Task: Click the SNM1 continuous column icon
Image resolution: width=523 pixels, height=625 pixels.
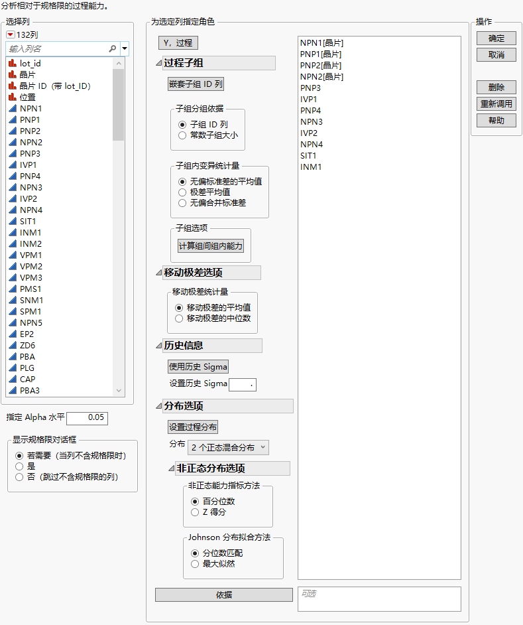Action: (x=13, y=300)
